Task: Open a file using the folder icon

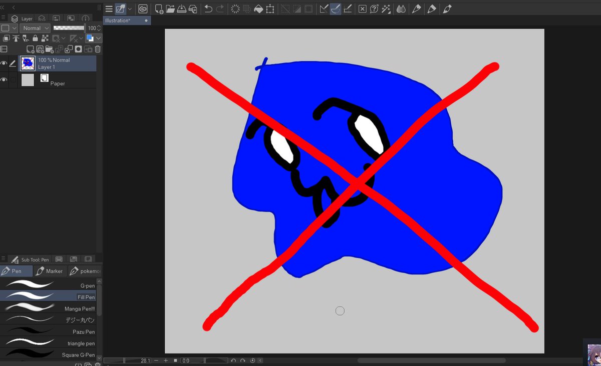Action: coord(170,8)
